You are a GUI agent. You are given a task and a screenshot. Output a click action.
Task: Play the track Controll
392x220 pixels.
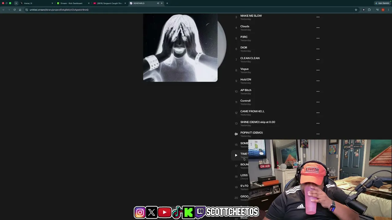tap(245, 101)
